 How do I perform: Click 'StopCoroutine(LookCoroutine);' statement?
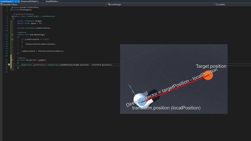(41, 44)
